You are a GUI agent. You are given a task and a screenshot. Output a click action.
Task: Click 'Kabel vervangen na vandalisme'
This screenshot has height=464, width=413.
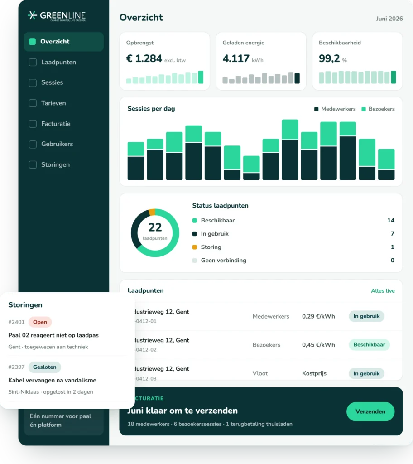coord(53,380)
